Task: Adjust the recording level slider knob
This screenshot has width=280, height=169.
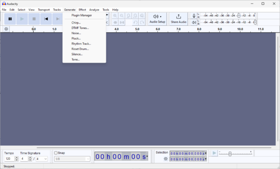Action: coord(239,16)
